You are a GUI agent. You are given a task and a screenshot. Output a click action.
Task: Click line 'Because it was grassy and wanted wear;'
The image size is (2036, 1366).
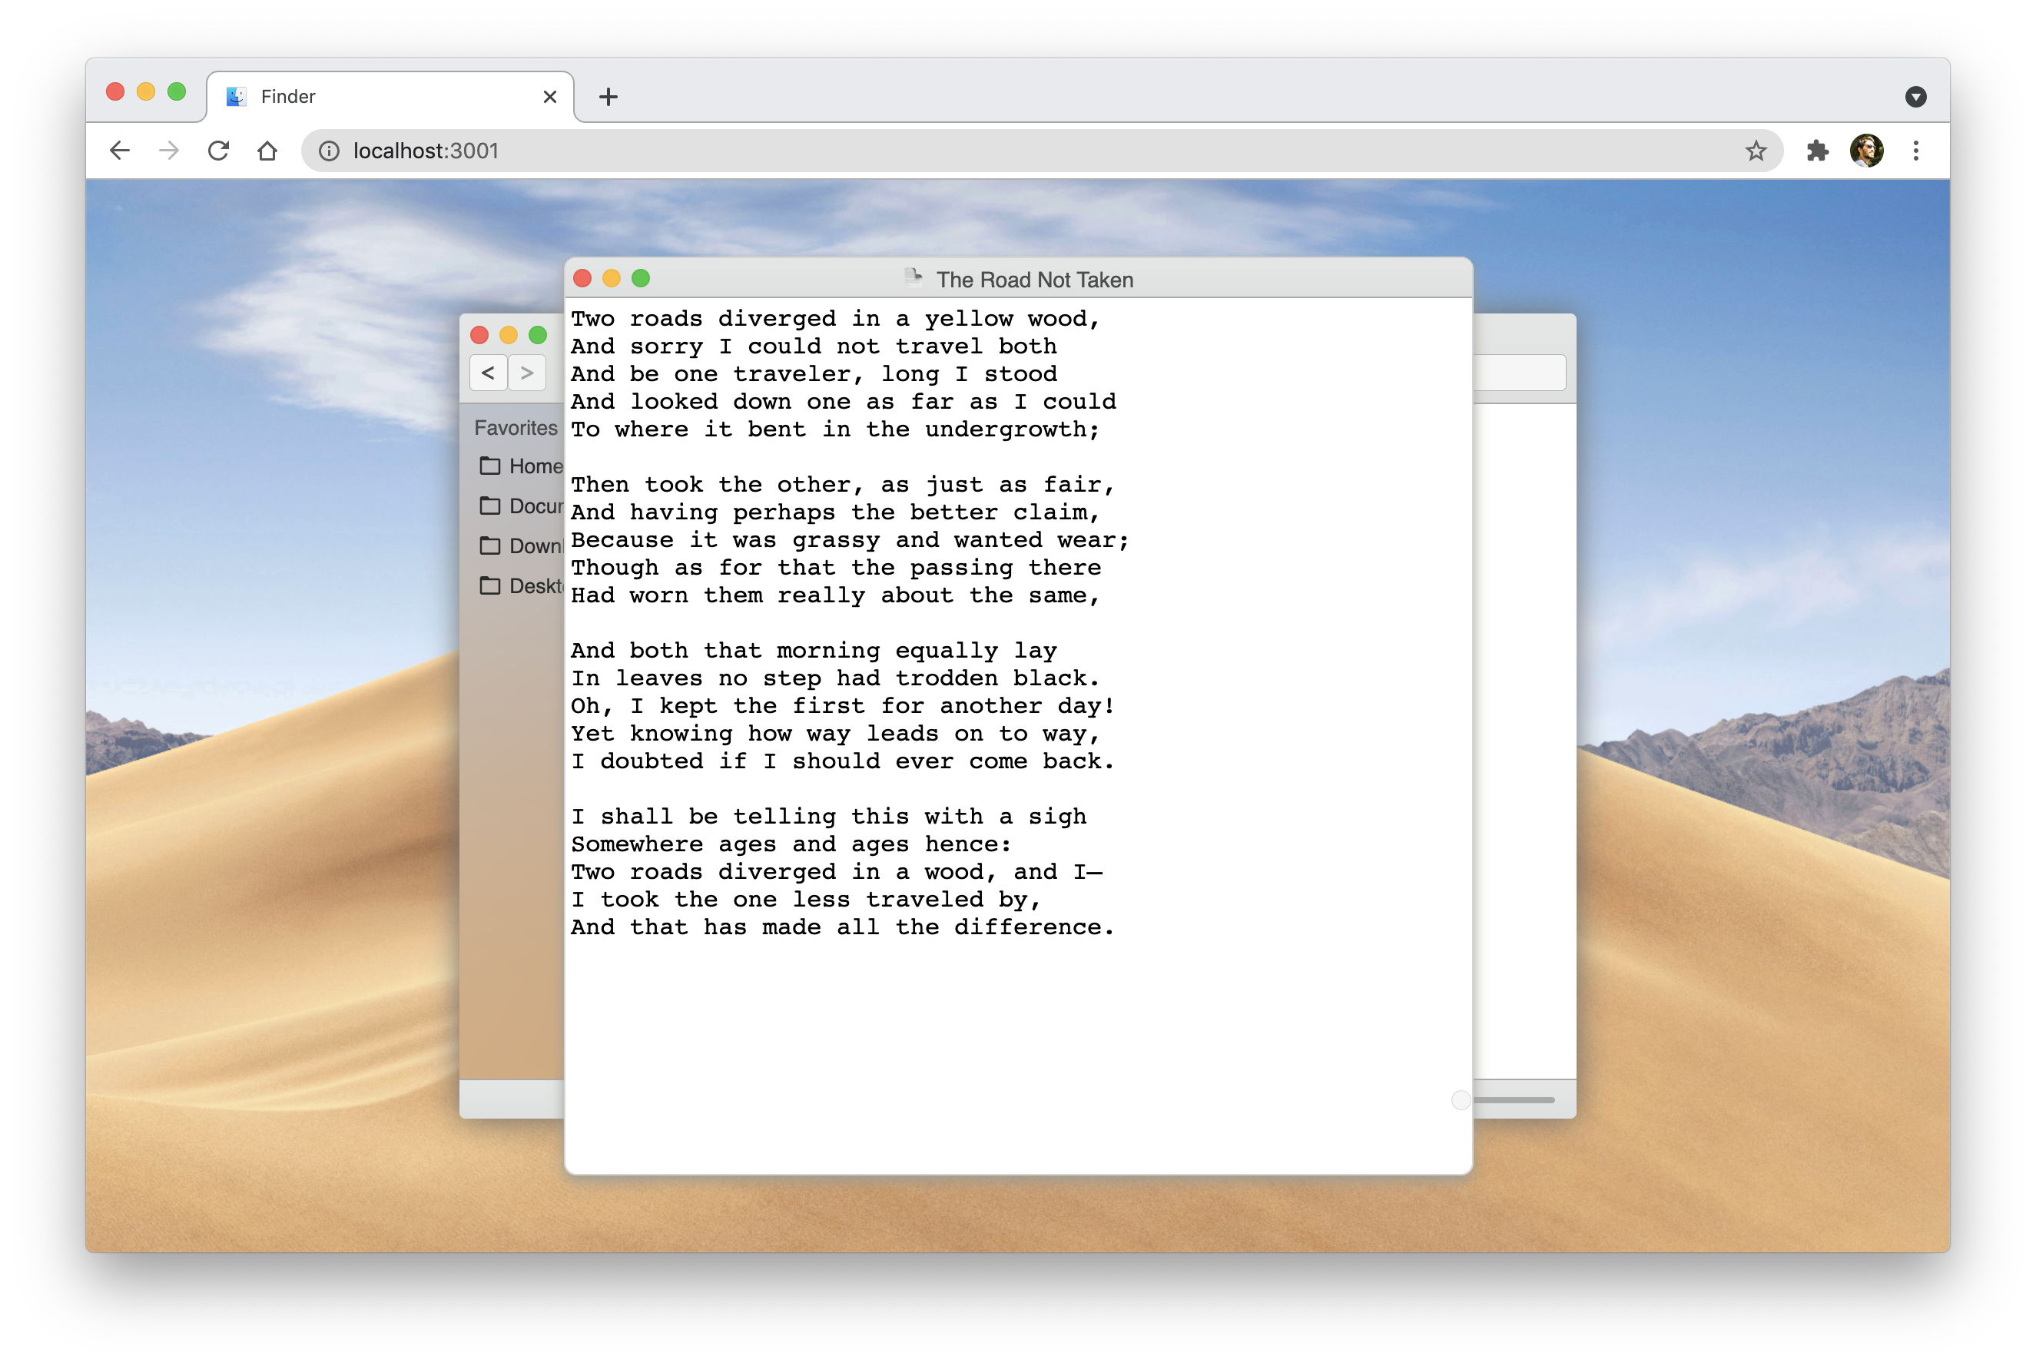(851, 540)
